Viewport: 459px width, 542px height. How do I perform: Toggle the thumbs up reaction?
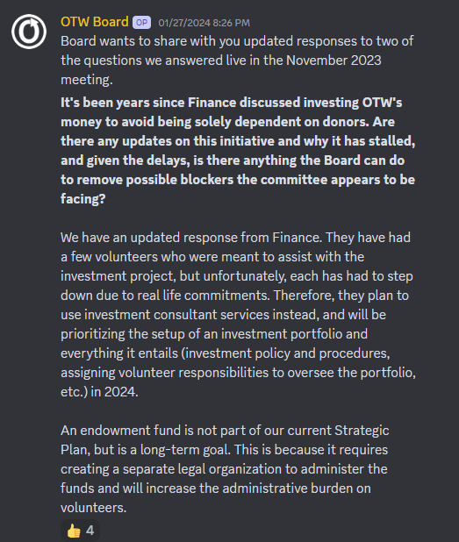(80, 531)
